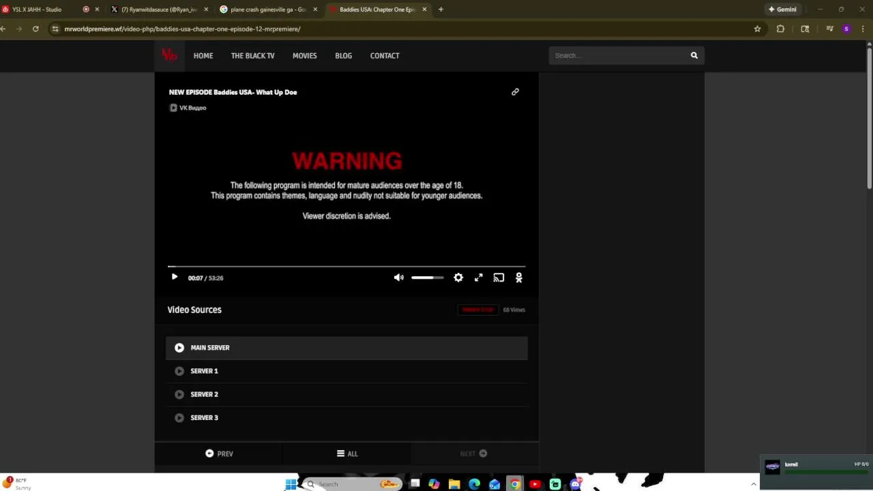Open Chrome three-dot menu
873x491 pixels.
click(x=863, y=29)
